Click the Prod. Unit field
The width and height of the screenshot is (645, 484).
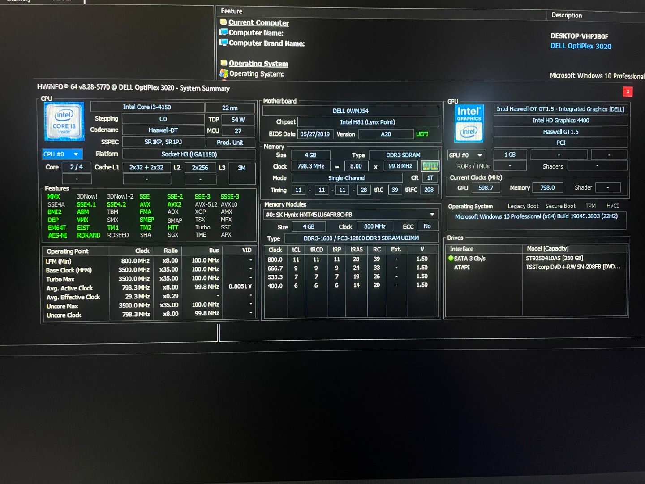[x=230, y=143]
